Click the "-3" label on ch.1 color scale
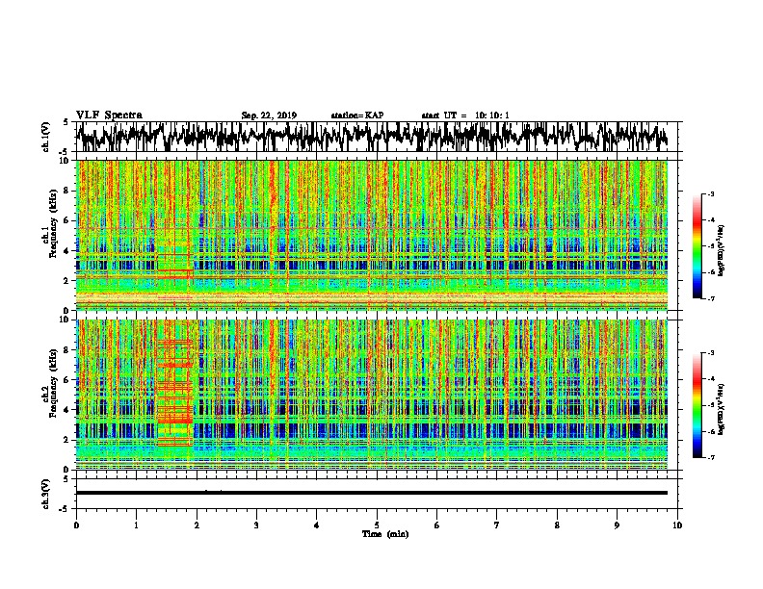Viewport: 763px width, 589px height. (711, 194)
